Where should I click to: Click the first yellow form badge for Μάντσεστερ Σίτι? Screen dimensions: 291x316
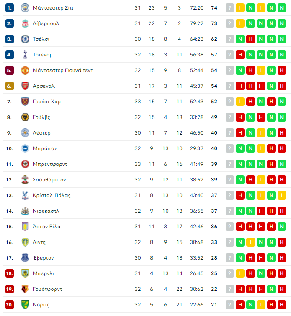coord(240,8)
